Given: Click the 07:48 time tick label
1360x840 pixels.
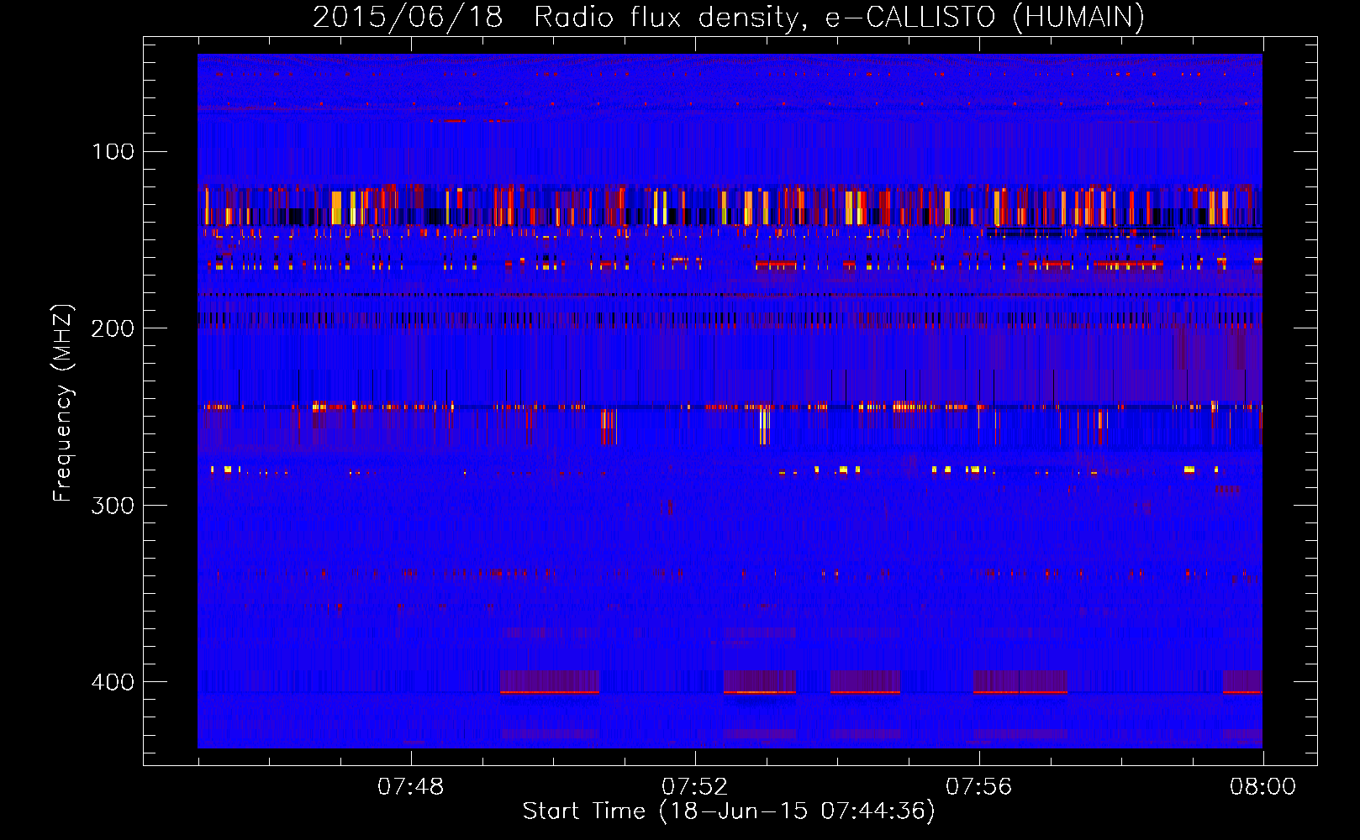Looking at the screenshot, I should pyautogui.click(x=411, y=787).
